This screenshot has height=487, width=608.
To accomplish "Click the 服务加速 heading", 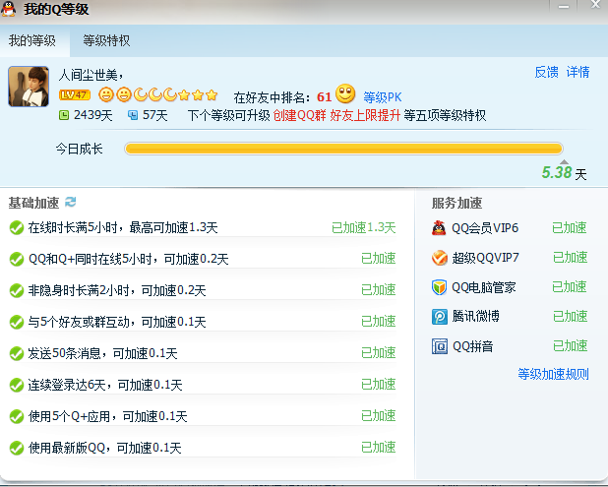I will point(456,203).
